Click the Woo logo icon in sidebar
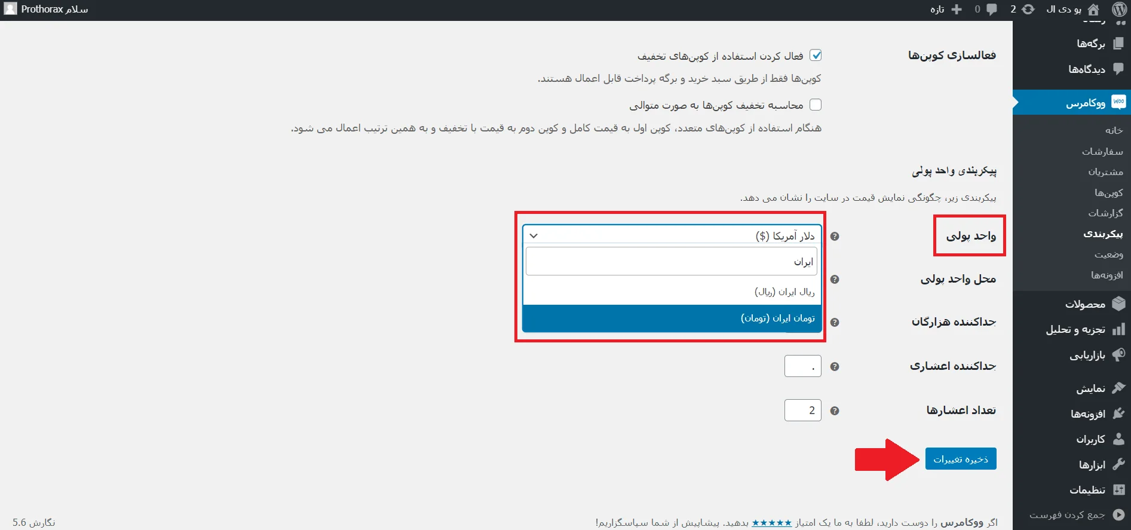 pos(1118,102)
